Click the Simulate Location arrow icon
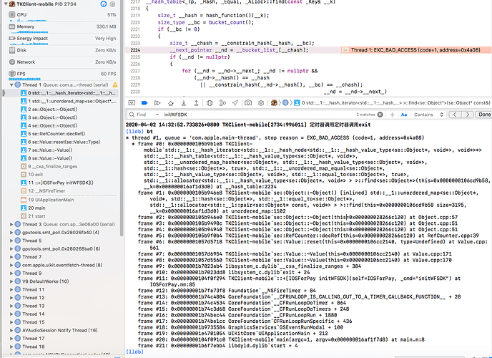This screenshot has width=492, height=358. pyautogui.click(x=235, y=102)
